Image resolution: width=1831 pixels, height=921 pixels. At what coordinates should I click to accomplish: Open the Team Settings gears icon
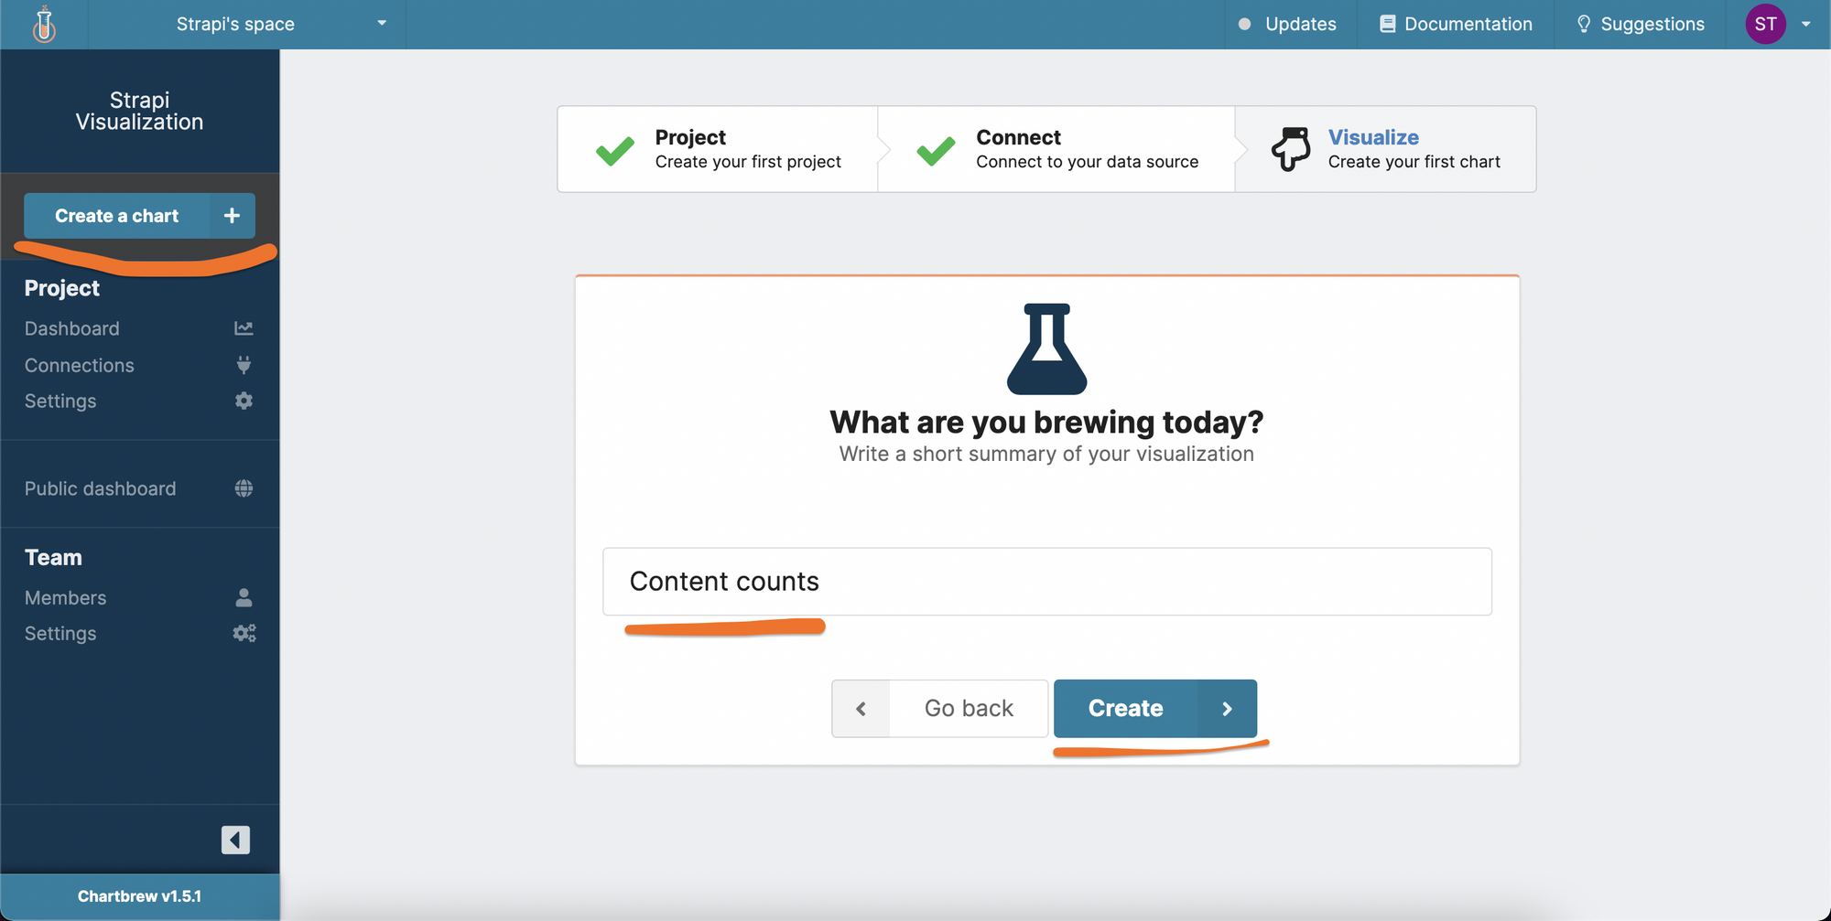(244, 632)
